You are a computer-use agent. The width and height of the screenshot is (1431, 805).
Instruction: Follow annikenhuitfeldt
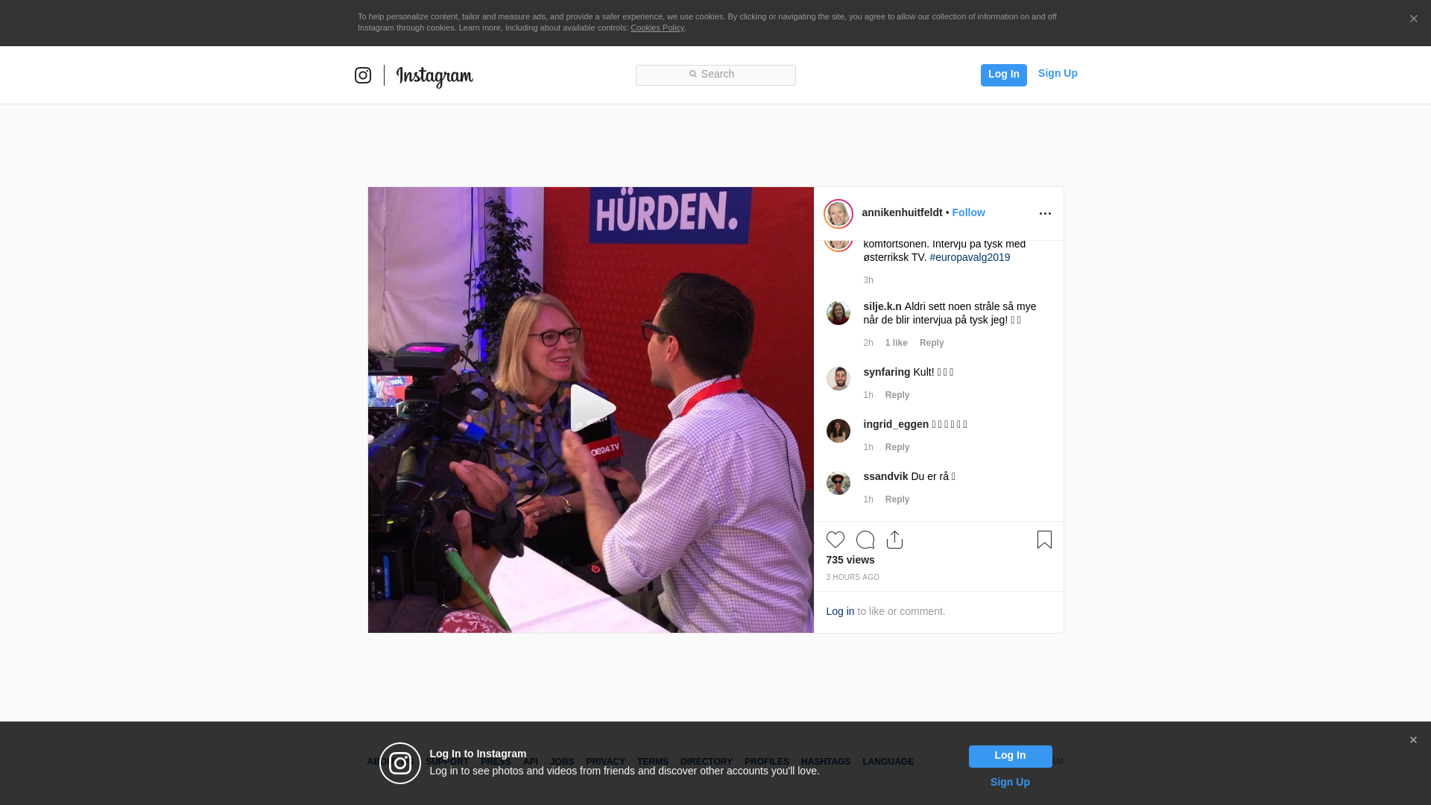pyautogui.click(x=968, y=212)
